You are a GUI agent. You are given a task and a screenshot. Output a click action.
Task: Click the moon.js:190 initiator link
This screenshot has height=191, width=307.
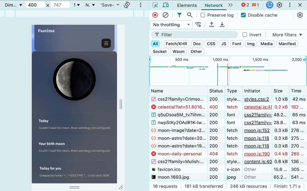257,154
